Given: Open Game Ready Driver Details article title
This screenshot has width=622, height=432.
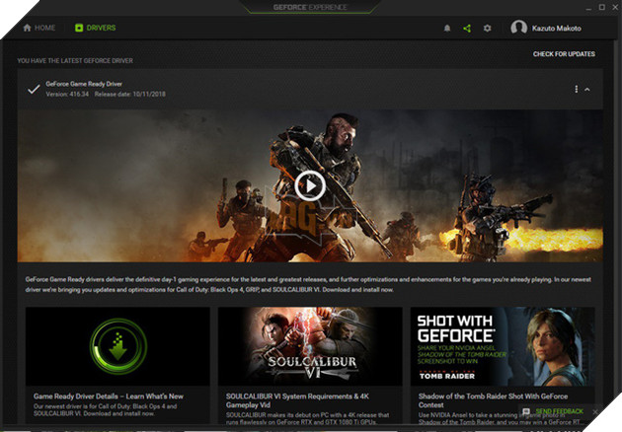Looking at the screenshot, I should [108, 396].
